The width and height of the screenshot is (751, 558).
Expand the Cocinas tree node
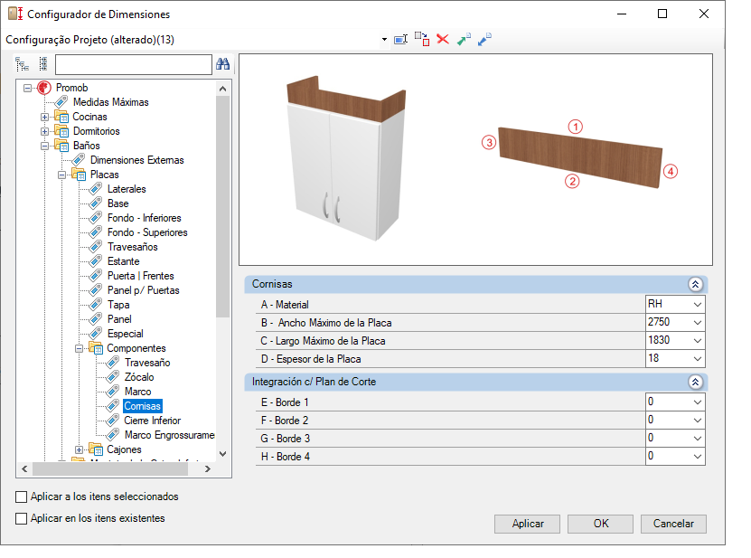[x=44, y=117]
